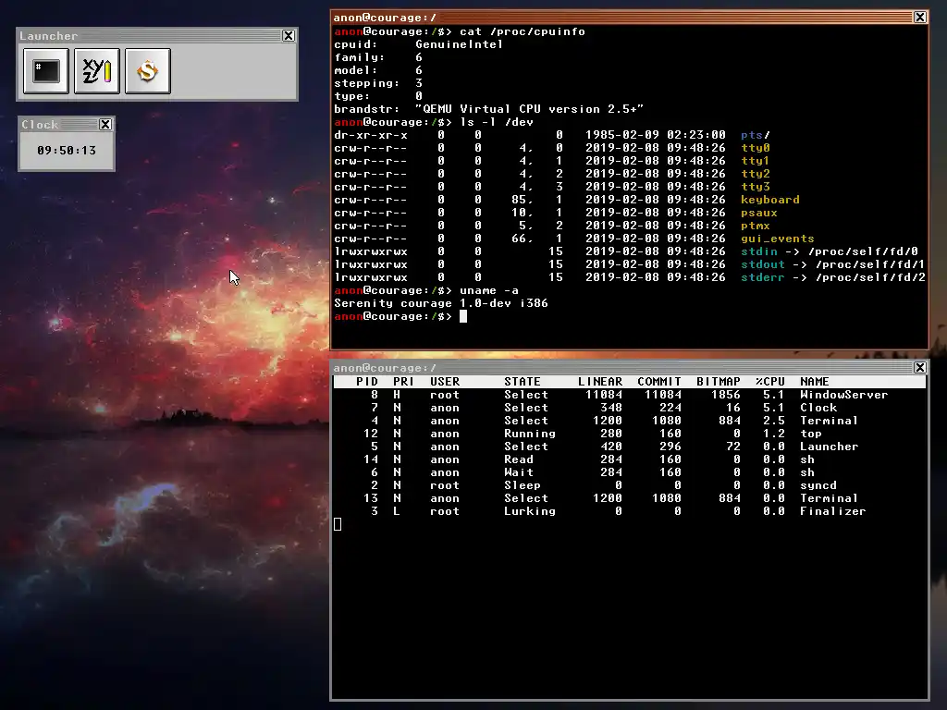947x710 pixels.
Task: Click the tty0 device name
Action: pyautogui.click(x=756, y=148)
